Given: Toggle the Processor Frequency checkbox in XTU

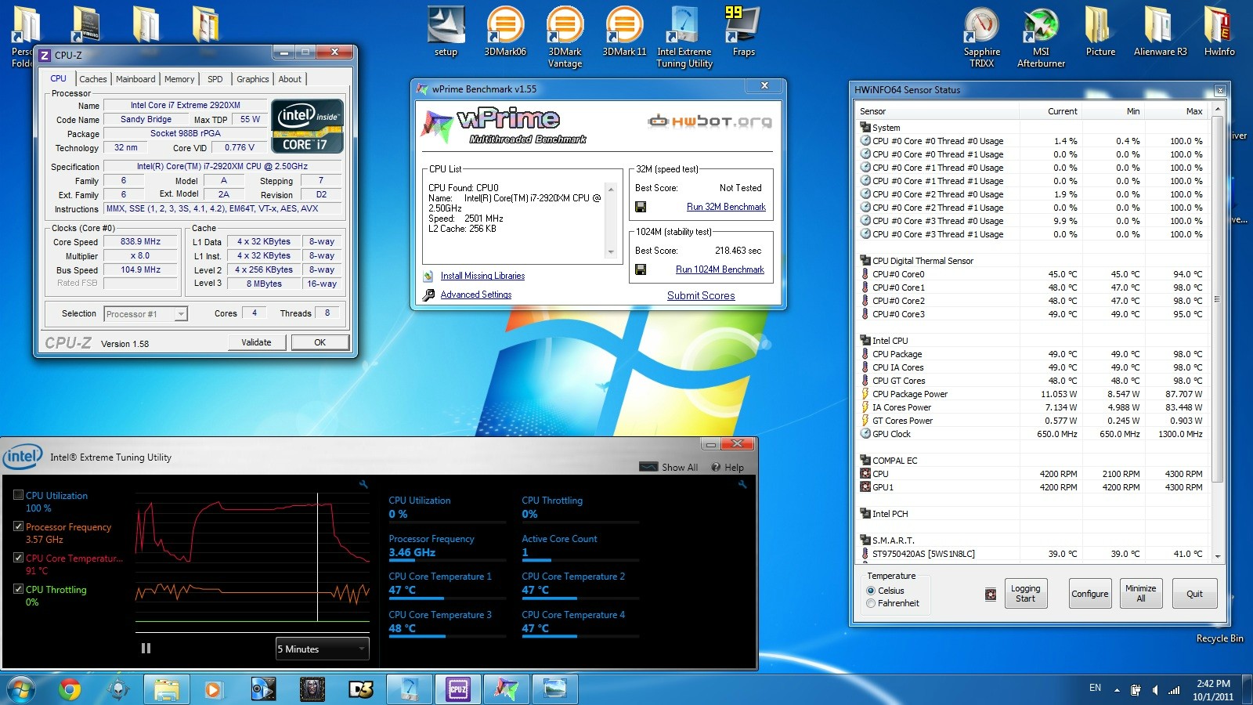Looking at the screenshot, I should click(x=18, y=526).
